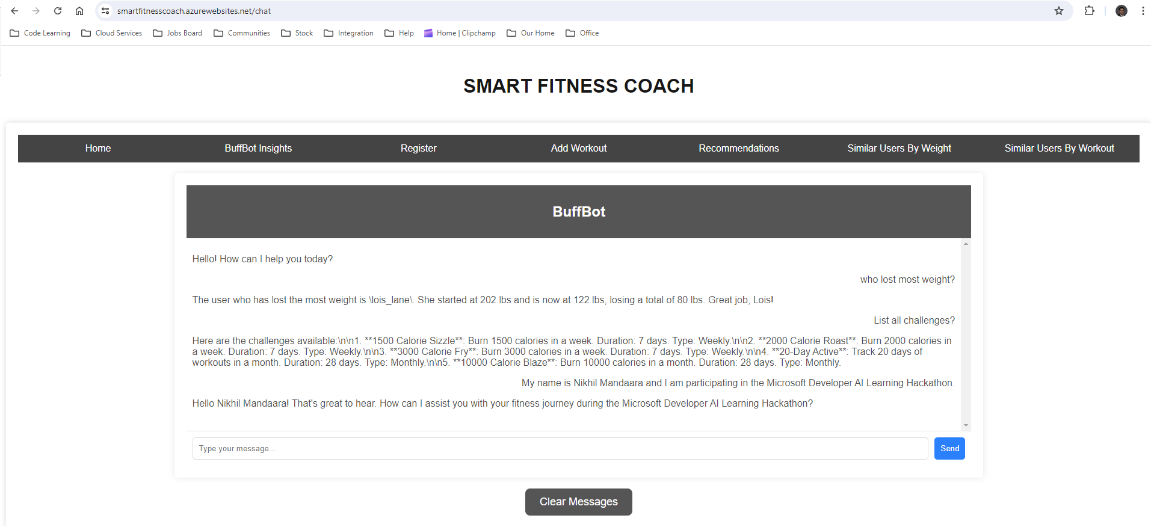
Task: Open the Home | Clipchamp bookmark
Action: click(x=459, y=33)
